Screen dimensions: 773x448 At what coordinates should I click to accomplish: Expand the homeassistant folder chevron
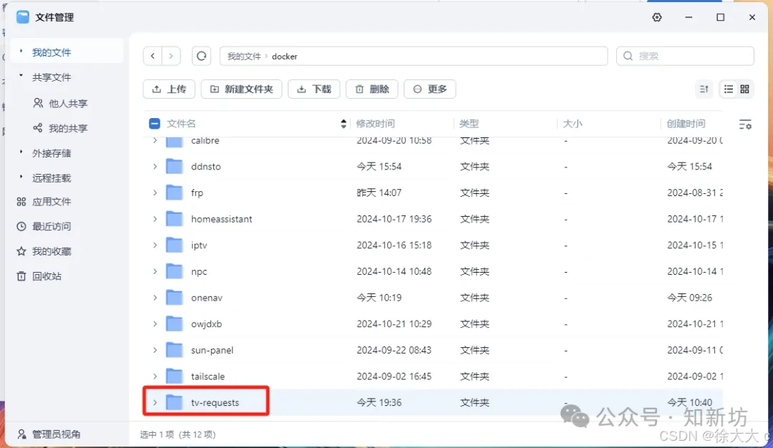[155, 219]
